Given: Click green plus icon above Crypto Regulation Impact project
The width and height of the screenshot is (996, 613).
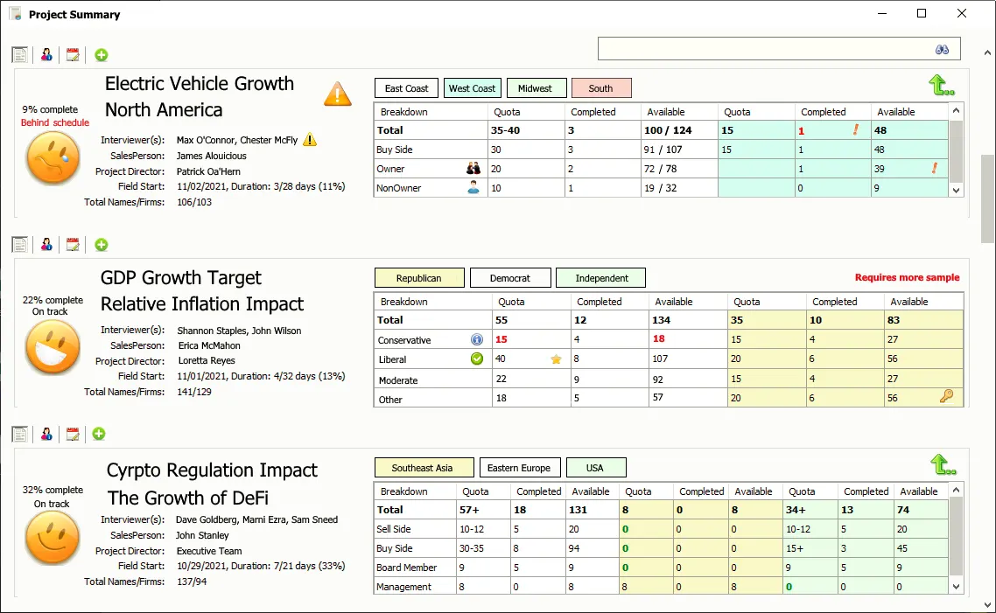Looking at the screenshot, I should click(x=98, y=434).
